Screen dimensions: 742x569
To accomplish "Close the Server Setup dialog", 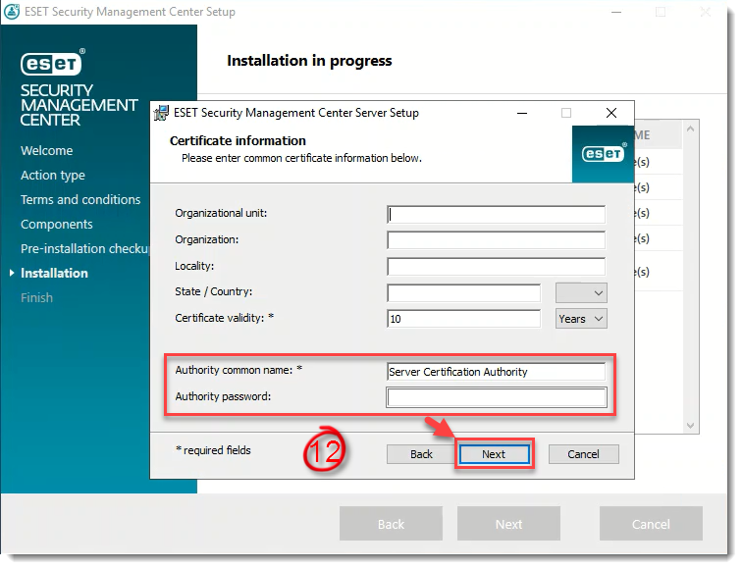I will point(611,113).
